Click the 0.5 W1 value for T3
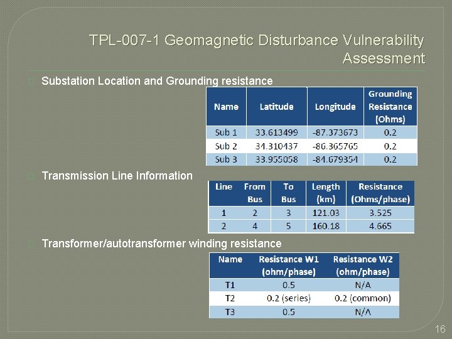The width and height of the screenshot is (452, 339). point(289,312)
